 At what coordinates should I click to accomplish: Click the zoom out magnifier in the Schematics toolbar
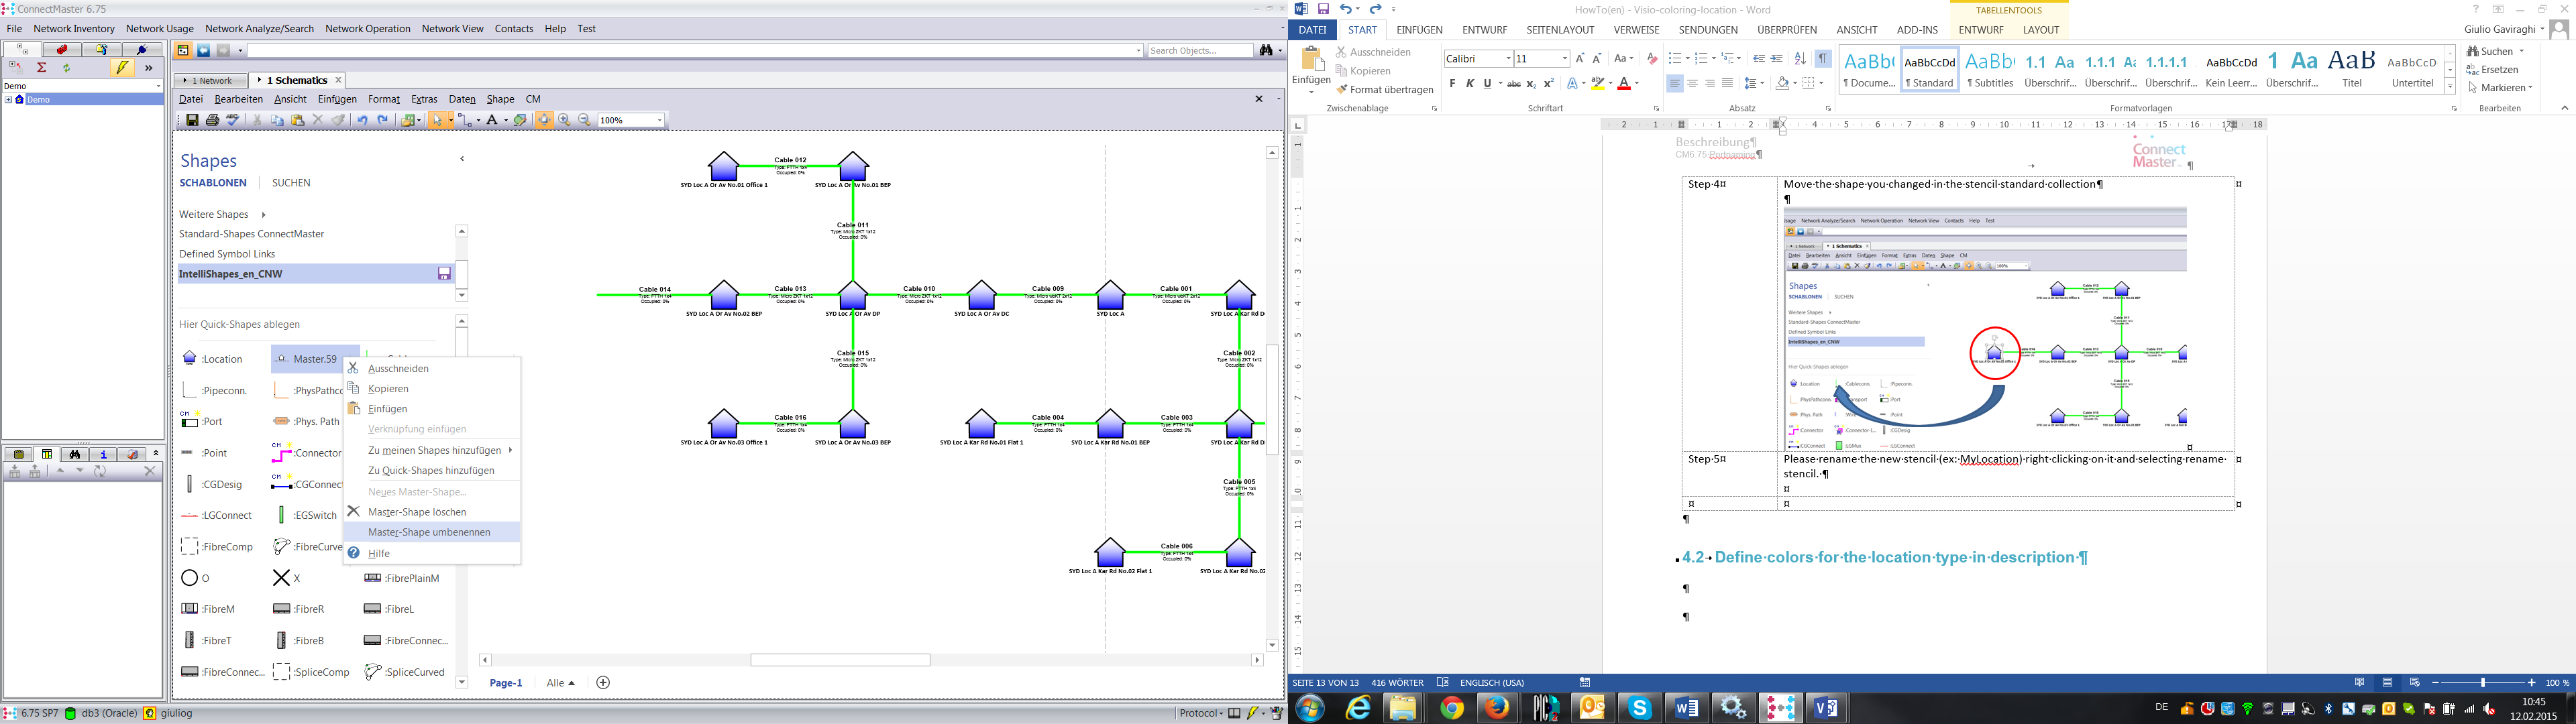585,120
